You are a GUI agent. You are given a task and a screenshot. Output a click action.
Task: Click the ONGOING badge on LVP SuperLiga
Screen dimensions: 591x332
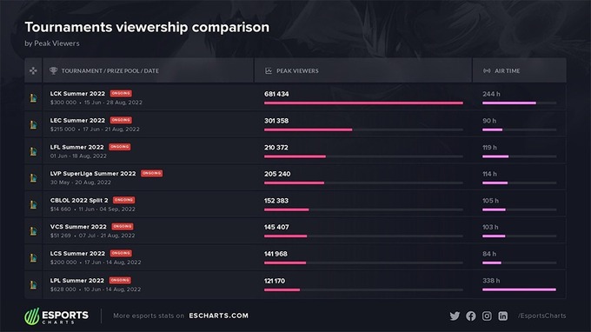152,173
